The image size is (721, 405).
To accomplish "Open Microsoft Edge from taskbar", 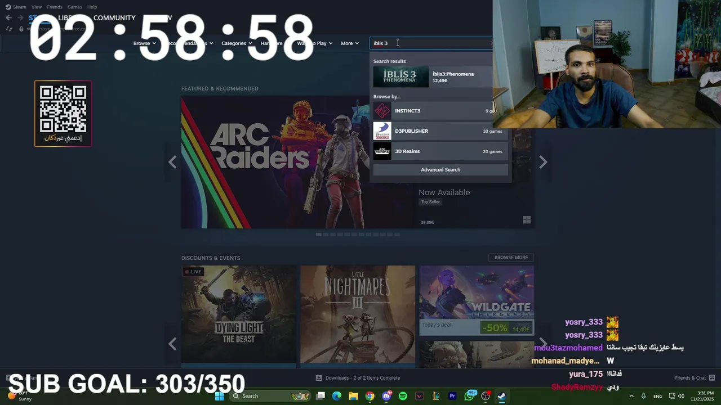I will coord(337,396).
